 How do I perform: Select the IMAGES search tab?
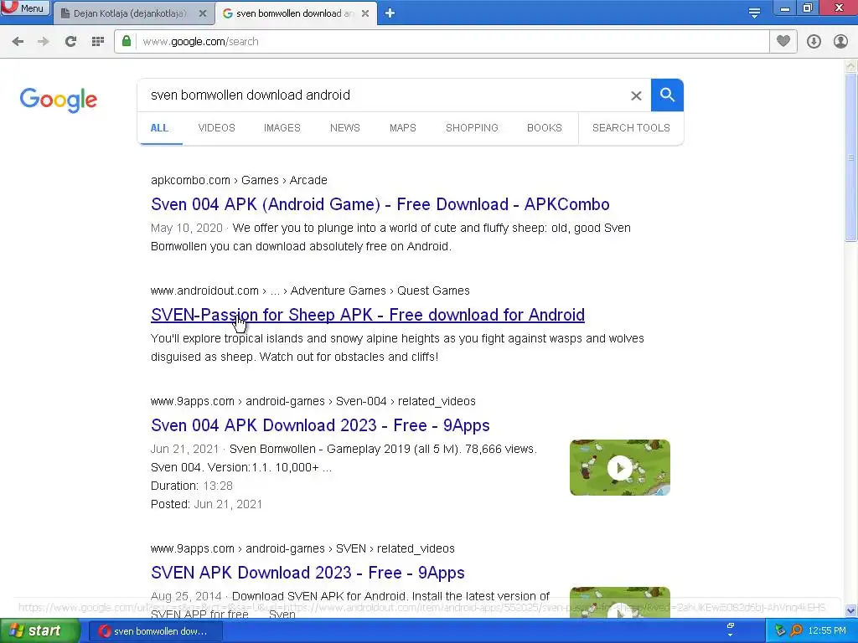point(282,128)
